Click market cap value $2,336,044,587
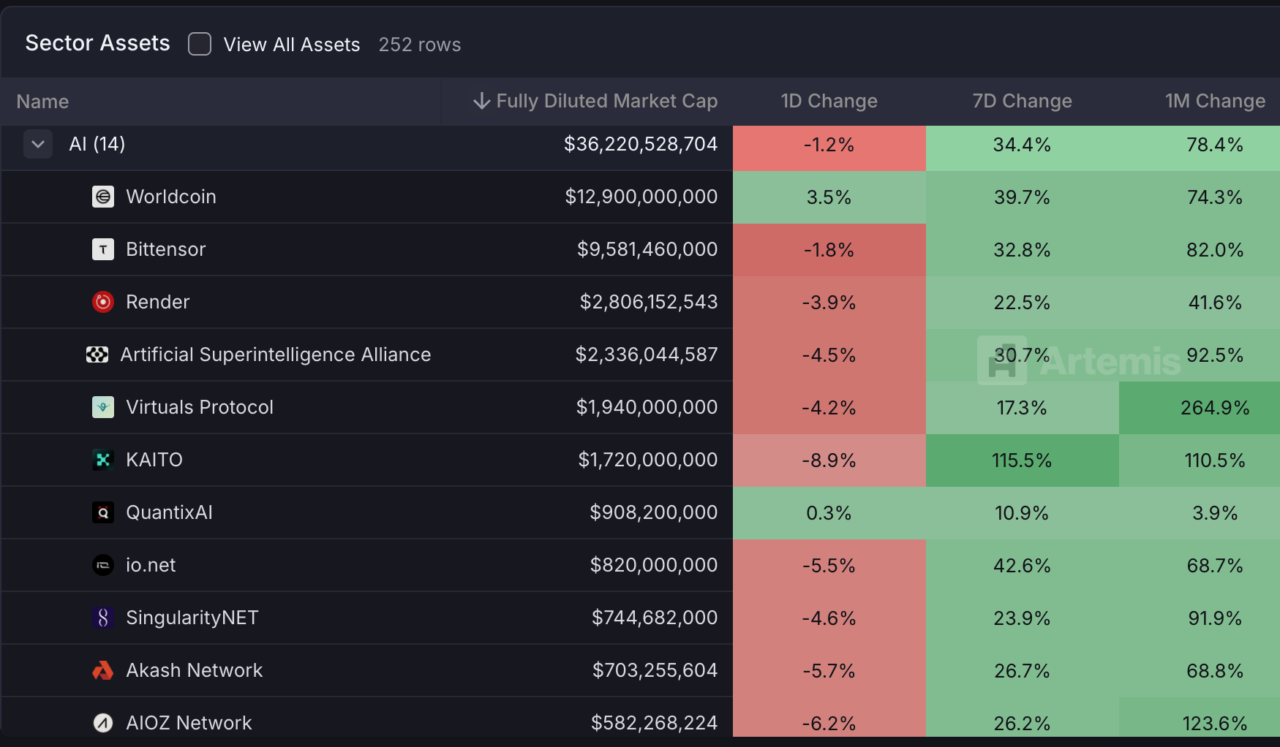Viewport: 1280px width, 747px height. (x=647, y=354)
